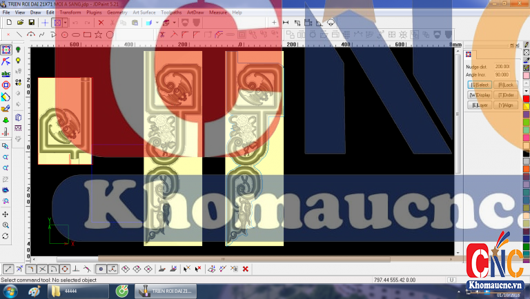530x299 pixels.
Task: Toggle the green light bulb icon
Action: (x=18, y=50)
